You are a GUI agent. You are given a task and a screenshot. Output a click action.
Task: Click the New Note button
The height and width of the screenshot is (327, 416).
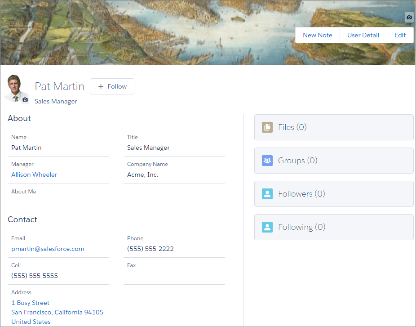[318, 35]
